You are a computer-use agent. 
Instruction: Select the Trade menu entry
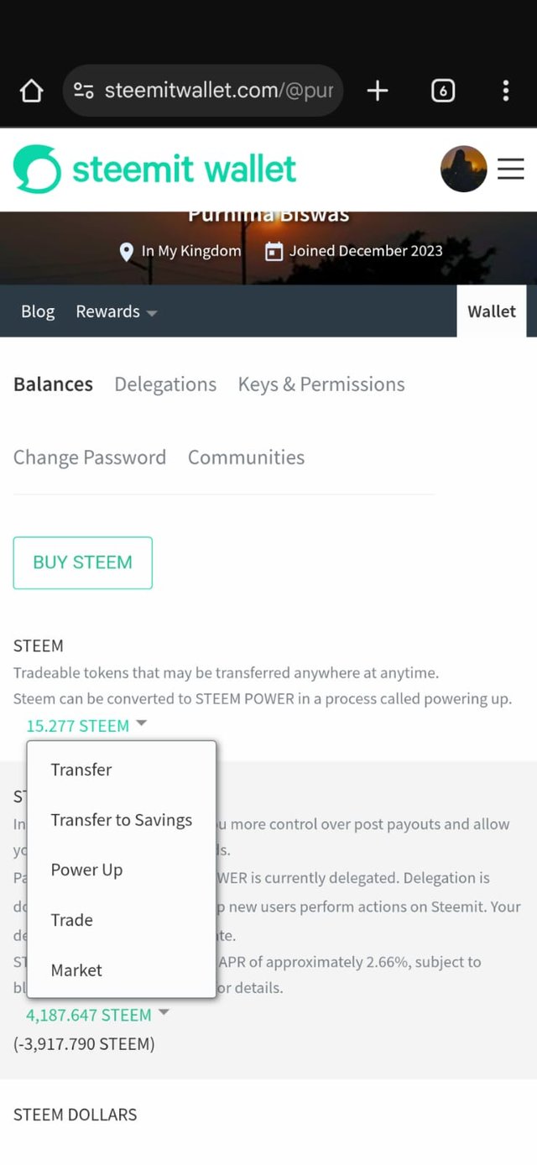point(72,920)
